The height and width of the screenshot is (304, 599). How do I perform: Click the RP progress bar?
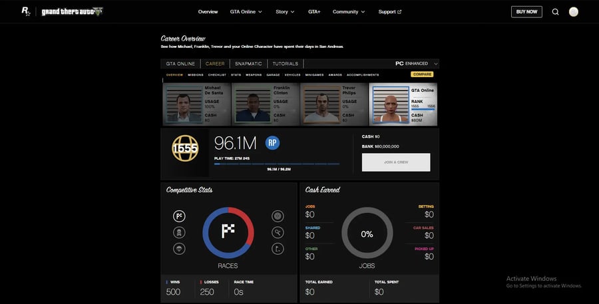(x=276, y=164)
